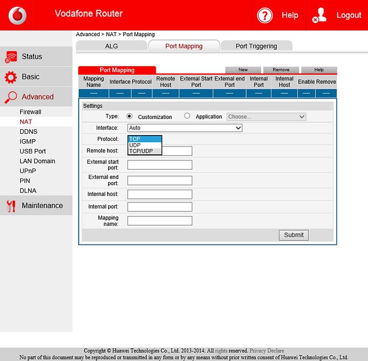Viewport: 368px width, 361px height.
Task: Click the Enable column header
Action: 306,82
